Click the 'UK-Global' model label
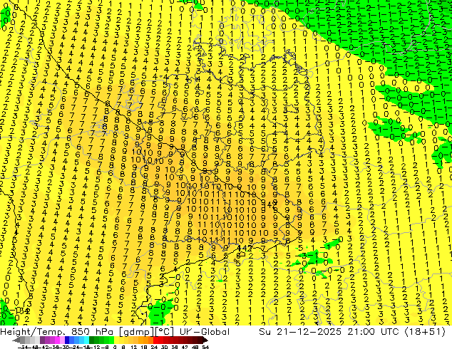Viewport: 452px width, 349px height. 205,332
